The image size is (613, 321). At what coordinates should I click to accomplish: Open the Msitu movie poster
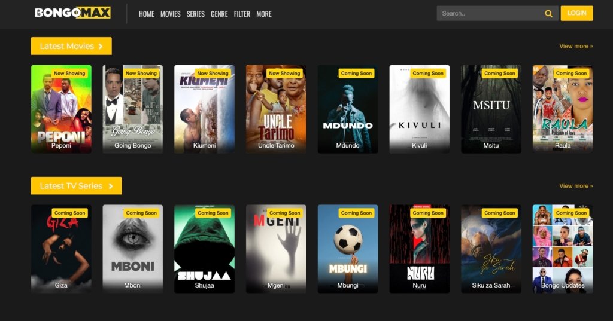pyautogui.click(x=491, y=109)
